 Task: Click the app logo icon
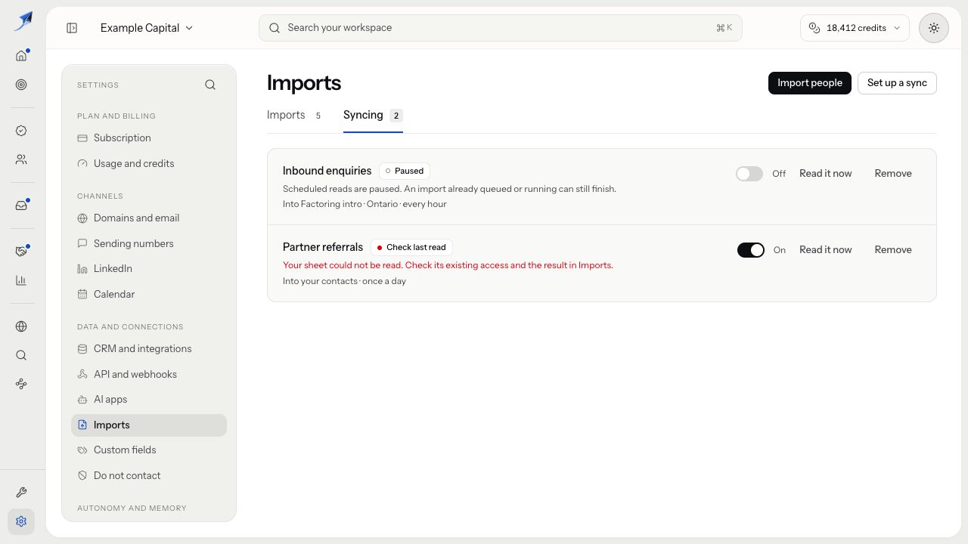pos(23,21)
